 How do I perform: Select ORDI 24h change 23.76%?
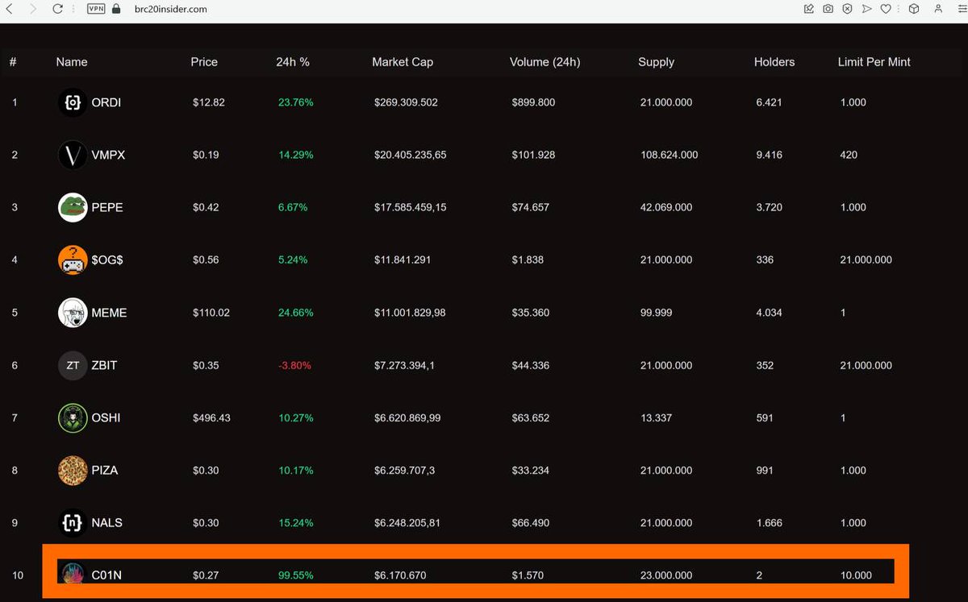(296, 102)
